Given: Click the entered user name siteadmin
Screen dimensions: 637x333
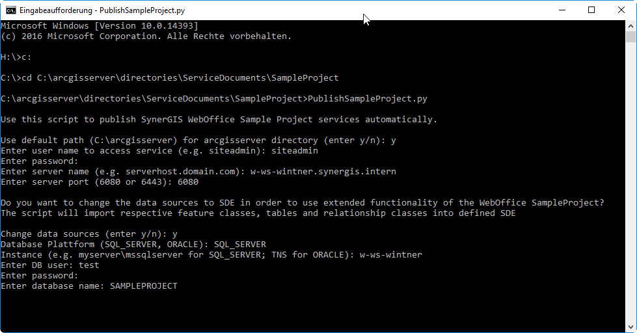Looking at the screenshot, I should point(294,151).
